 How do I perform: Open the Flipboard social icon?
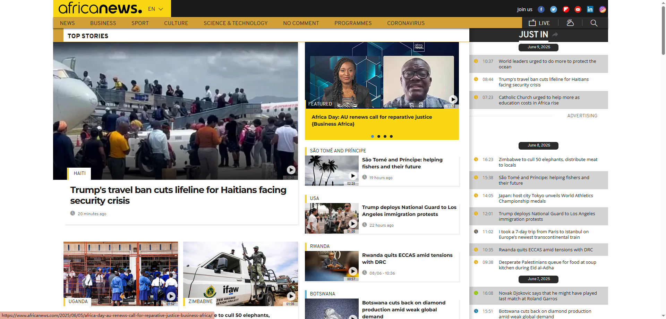[x=566, y=9]
